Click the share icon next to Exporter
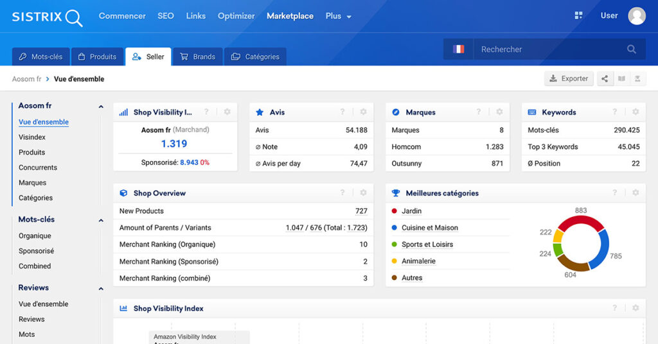This screenshot has width=658, height=344. [605, 79]
